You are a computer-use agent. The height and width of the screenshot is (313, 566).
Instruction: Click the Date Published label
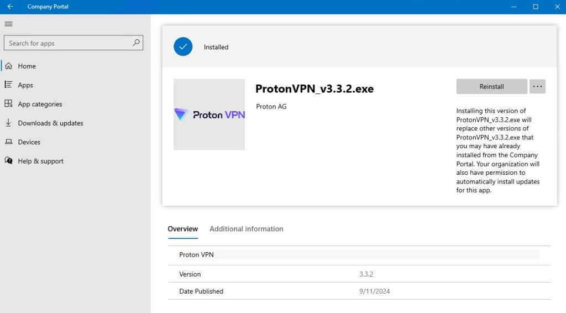pos(201,291)
